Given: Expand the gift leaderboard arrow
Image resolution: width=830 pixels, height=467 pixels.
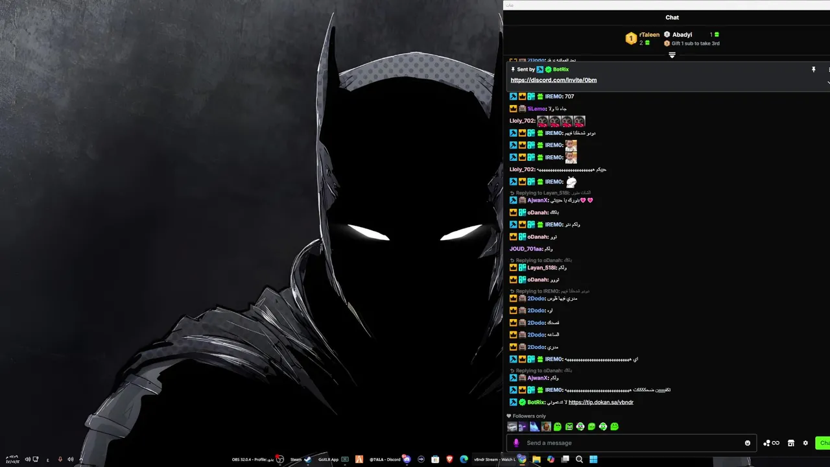Looking at the screenshot, I should click(x=672, y=55).
